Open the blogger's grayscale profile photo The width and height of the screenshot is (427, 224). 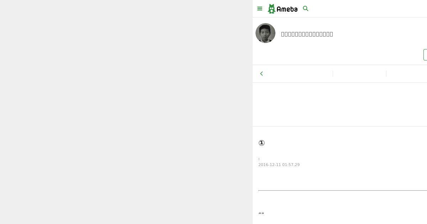tap(265, 33)
